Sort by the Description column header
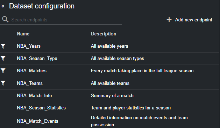The width and height of the screenshot is (220, 128). pos(104,34)
